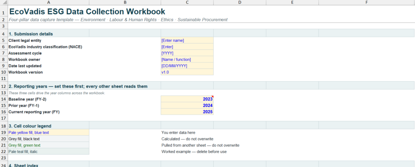Select row 3 header
Viewport: 415px width, 167px height.
[x=4, y=26]
